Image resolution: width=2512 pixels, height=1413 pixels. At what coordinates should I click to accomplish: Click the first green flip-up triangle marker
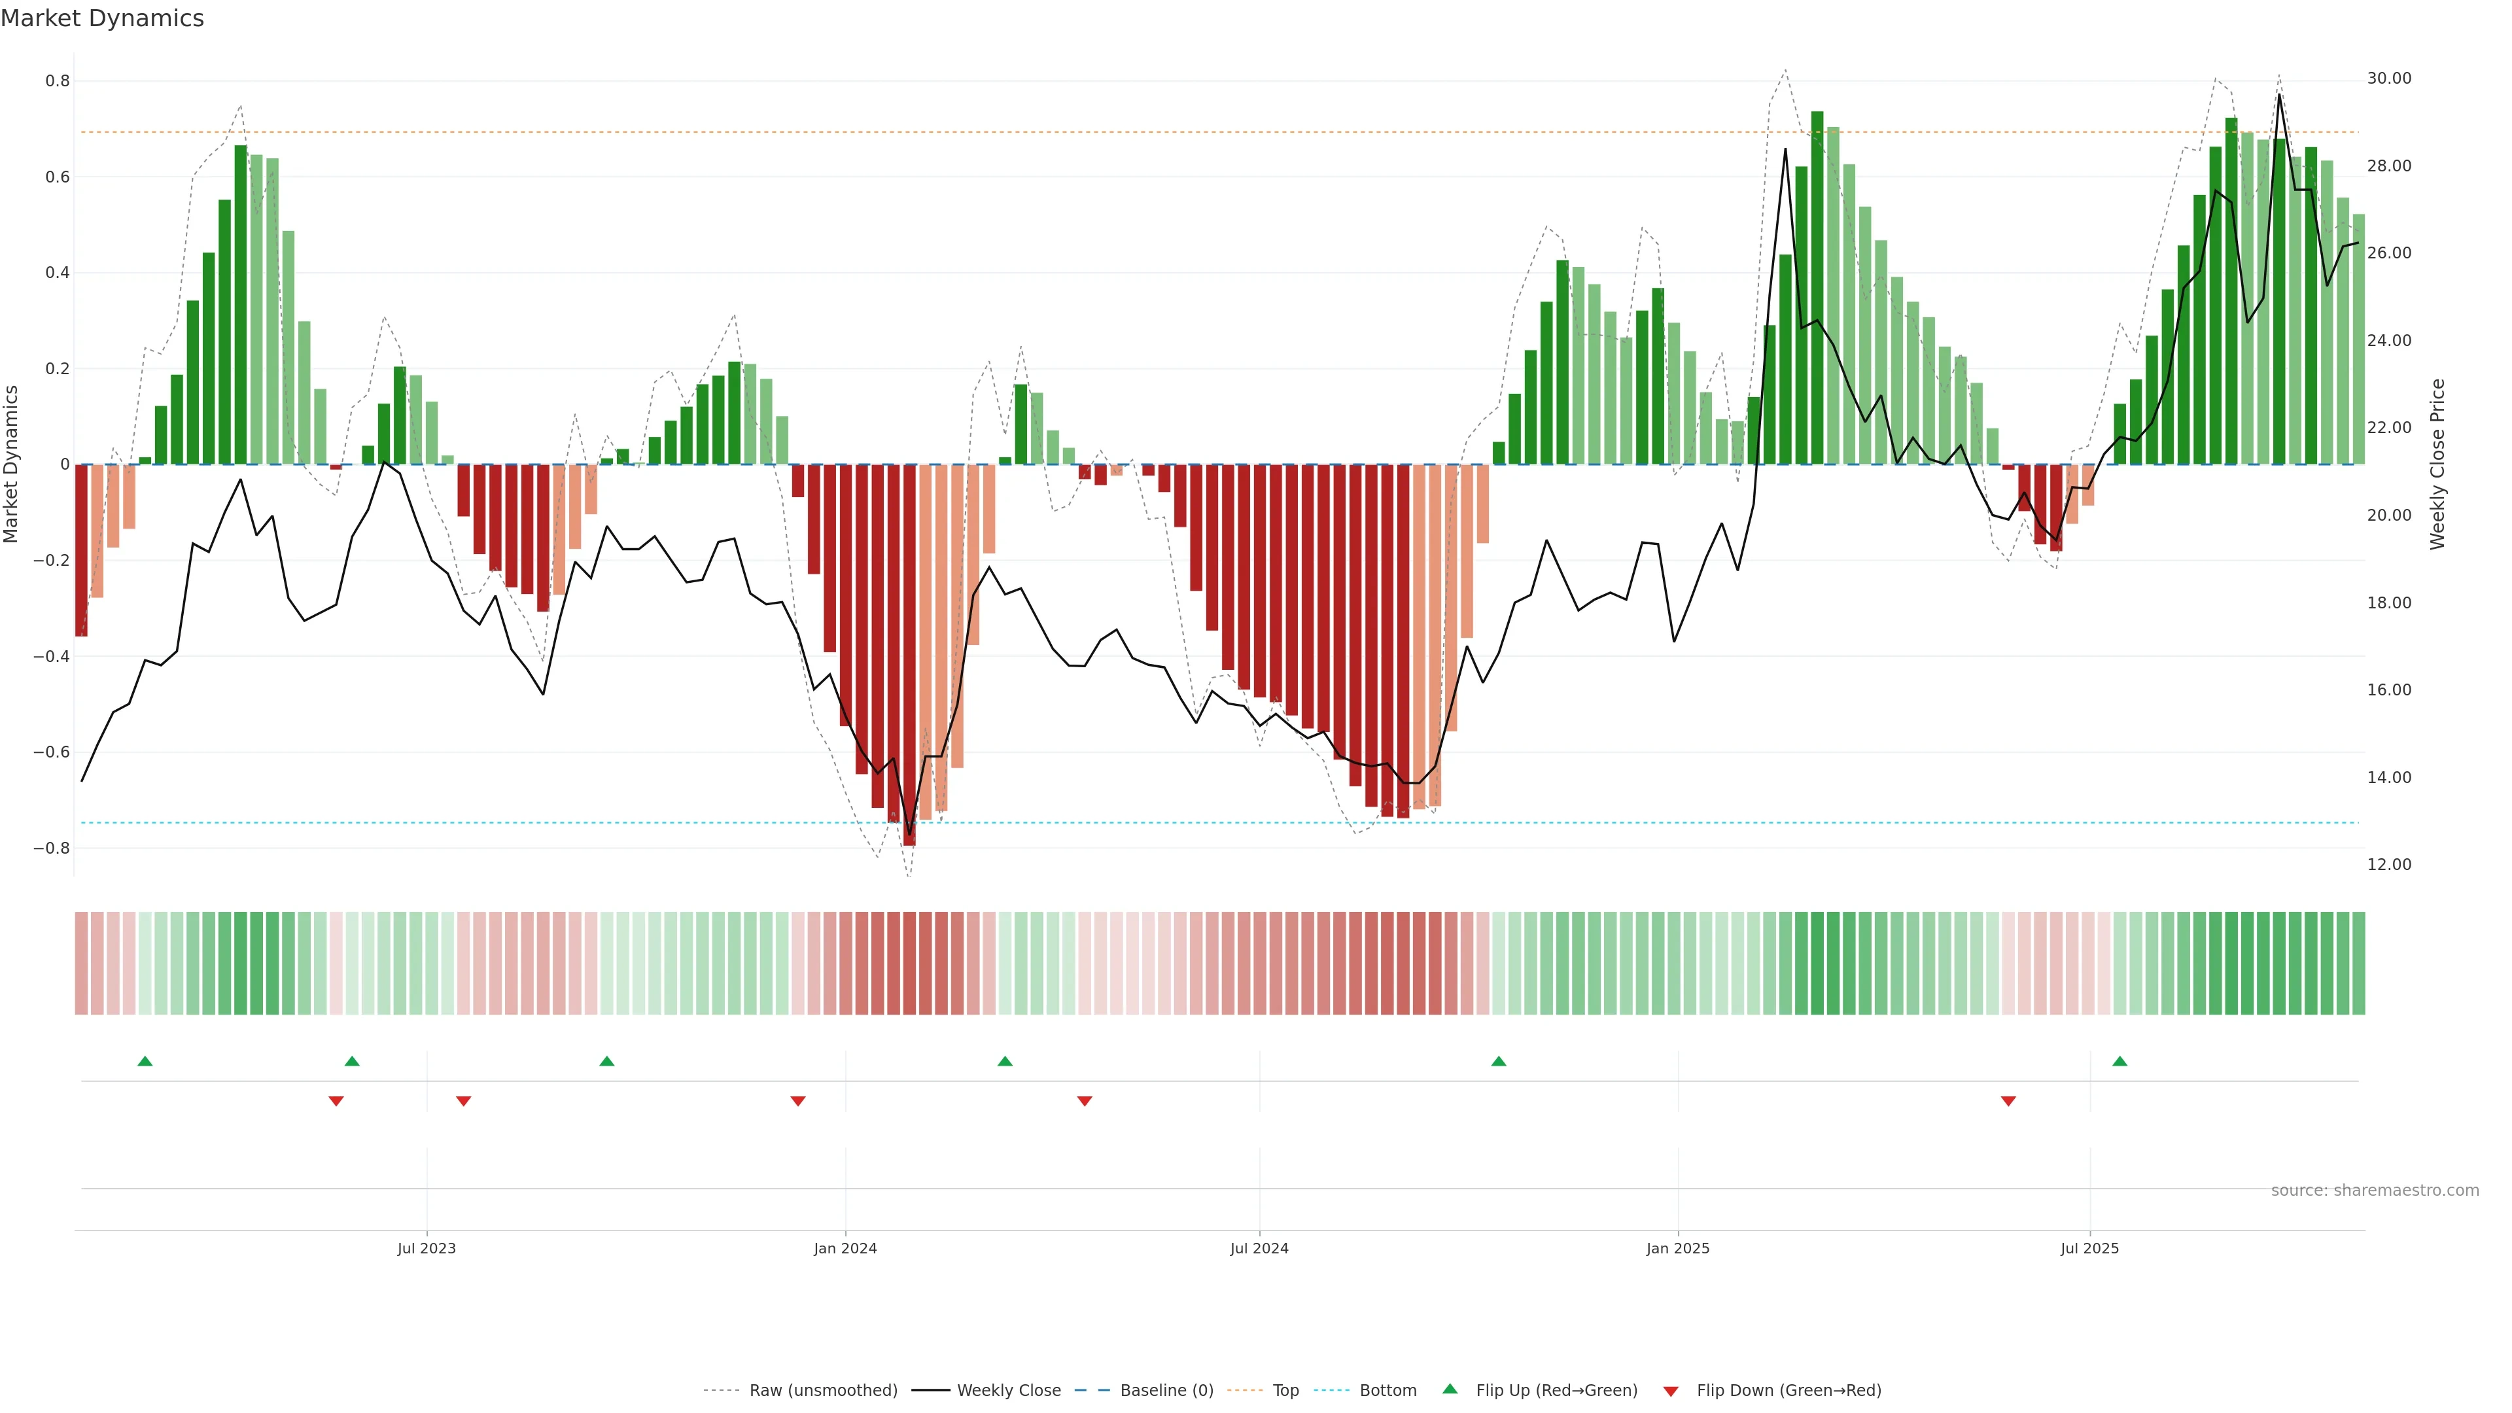tap(145, 1061)
